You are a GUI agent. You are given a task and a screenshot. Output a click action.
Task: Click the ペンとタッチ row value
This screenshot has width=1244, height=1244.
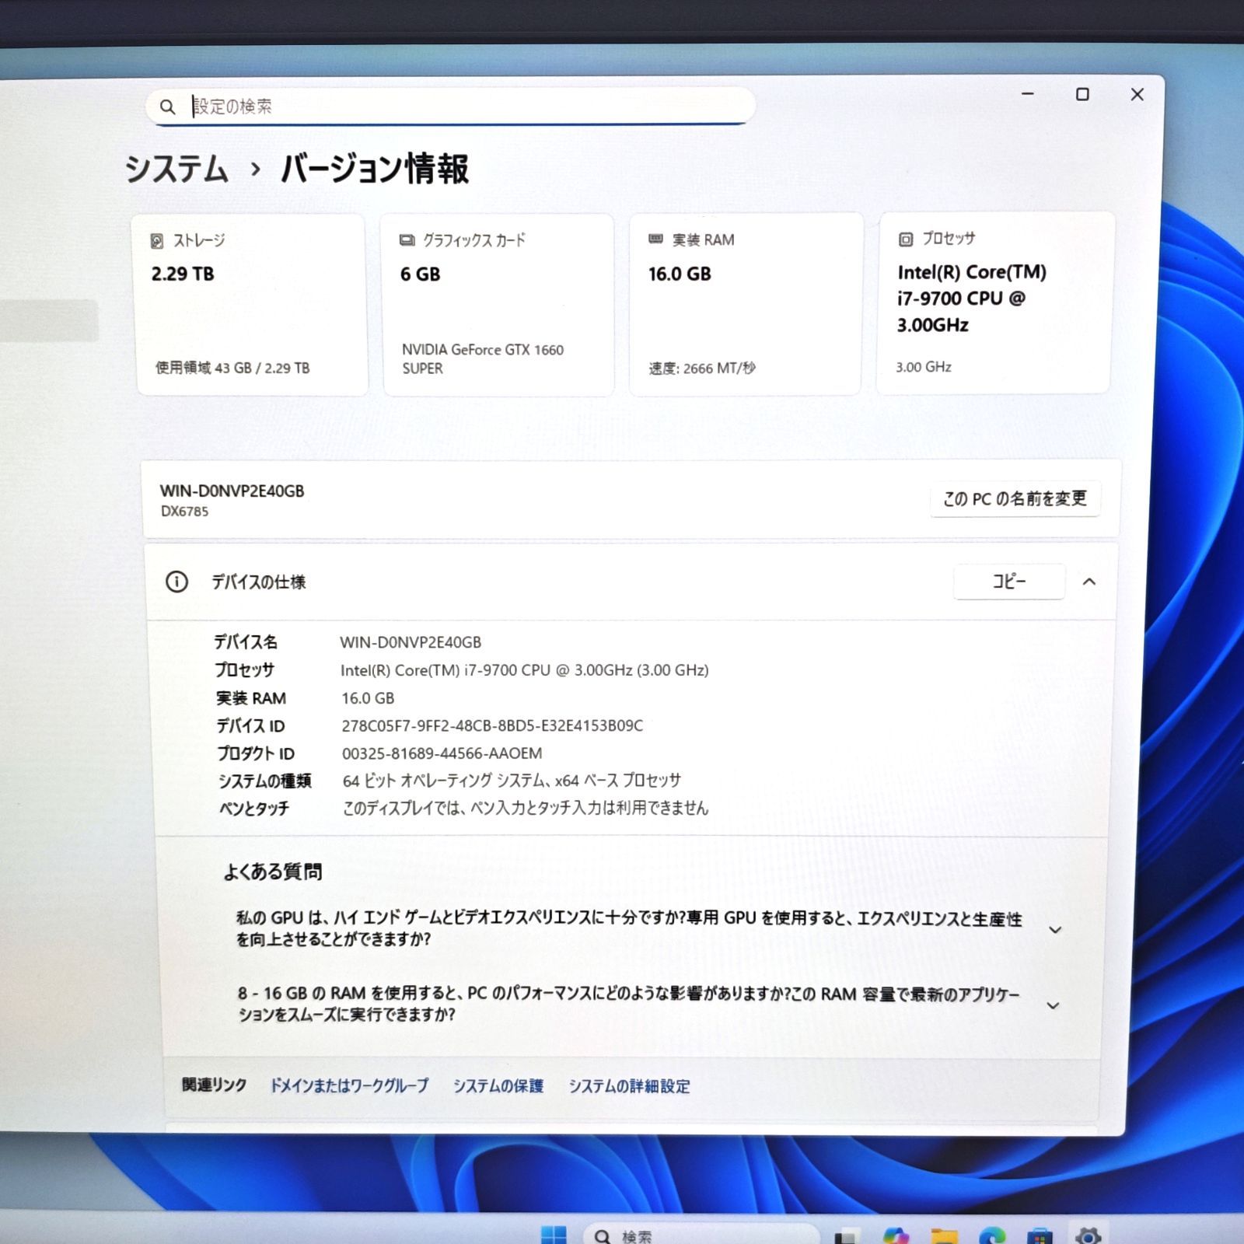click(526, 808)
